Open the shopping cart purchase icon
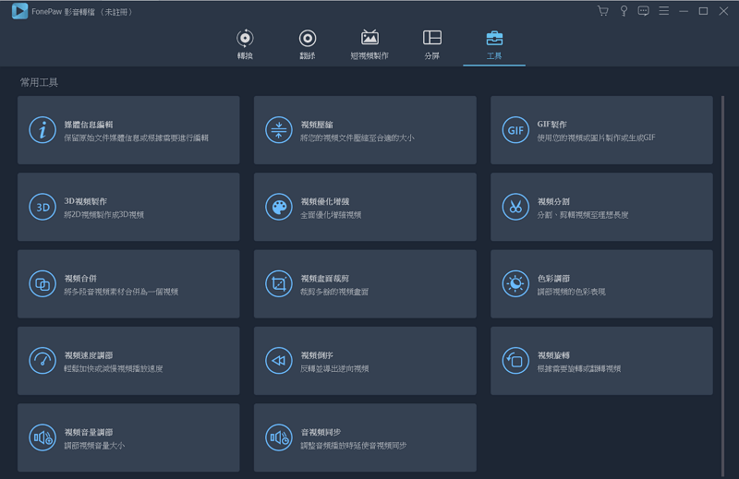This screenshot has width=739, height=479. 603,11
